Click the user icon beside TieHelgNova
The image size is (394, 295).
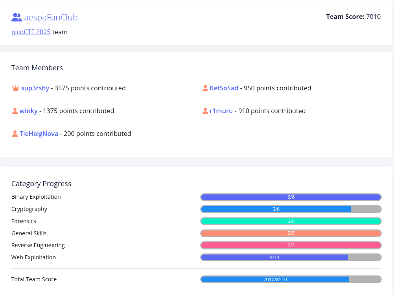[15, 134]
